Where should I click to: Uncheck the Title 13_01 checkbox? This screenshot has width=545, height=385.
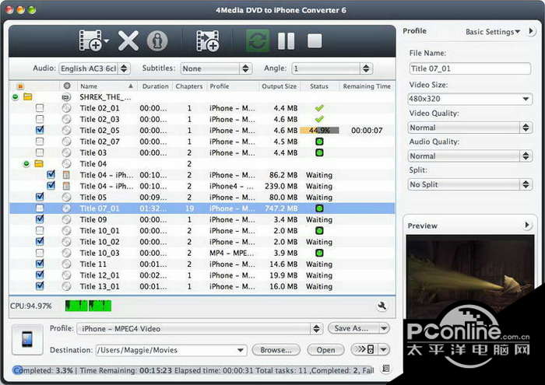(x=40, y=286)
